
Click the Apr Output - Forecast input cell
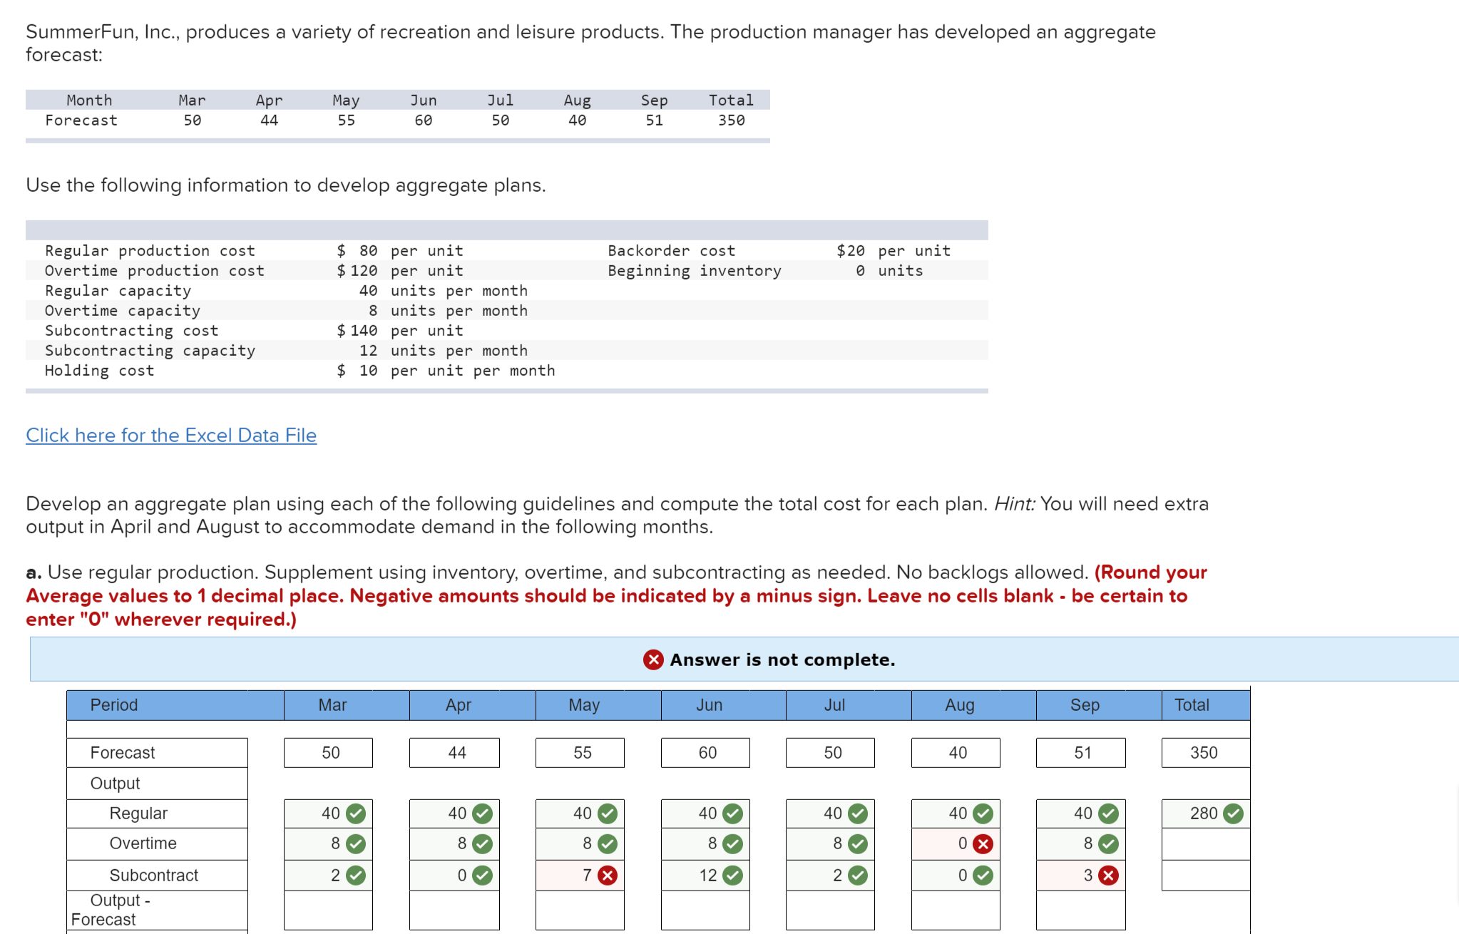454,910
